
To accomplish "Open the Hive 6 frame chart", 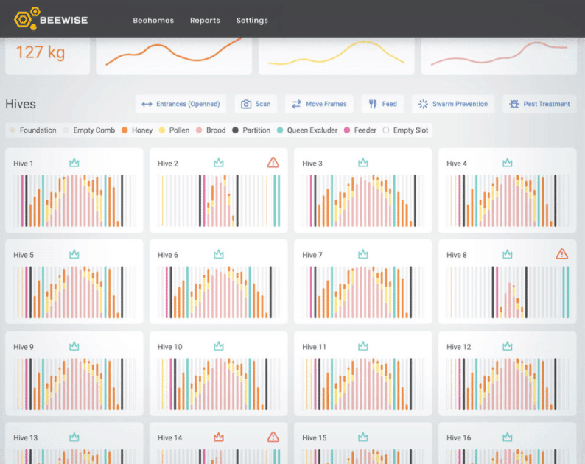I will point(219,292).
